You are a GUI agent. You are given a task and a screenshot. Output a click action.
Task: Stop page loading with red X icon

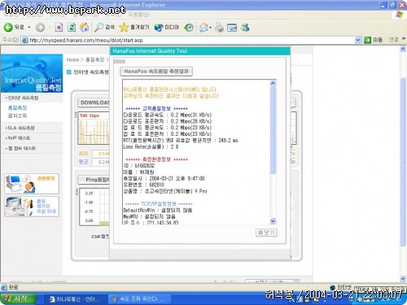pos(59,27)
